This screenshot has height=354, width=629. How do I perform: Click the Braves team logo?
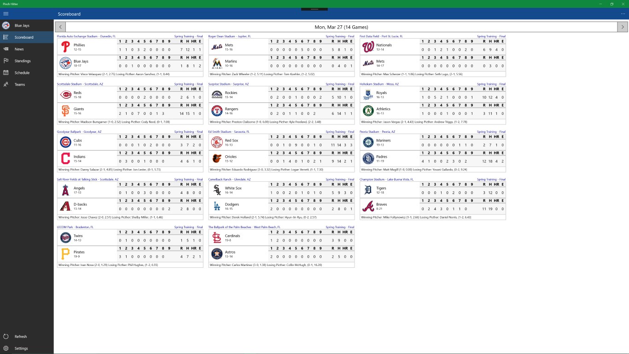point(368,206)
